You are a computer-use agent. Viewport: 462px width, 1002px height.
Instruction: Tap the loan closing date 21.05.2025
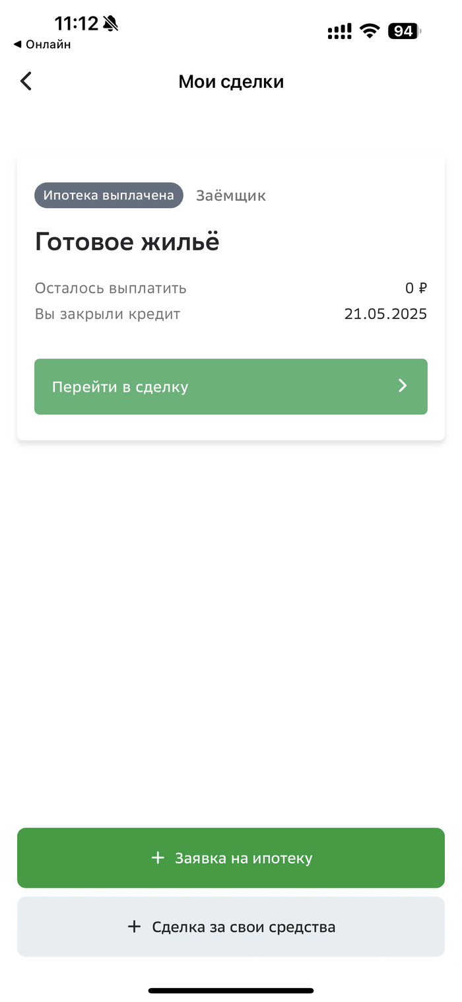pyautogui.click(x=385, y=314)
